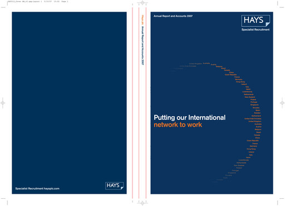
Task: Select the headline "Putting our International"
Action: (x=190, y=118)
